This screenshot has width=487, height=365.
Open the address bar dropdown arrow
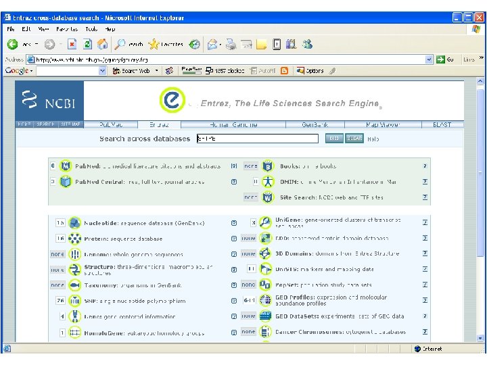[x=429, y=59]
